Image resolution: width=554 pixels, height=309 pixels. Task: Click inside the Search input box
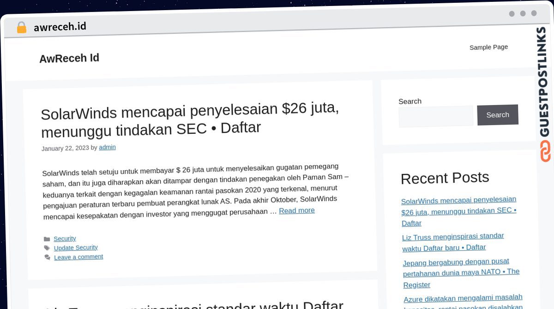435,116
